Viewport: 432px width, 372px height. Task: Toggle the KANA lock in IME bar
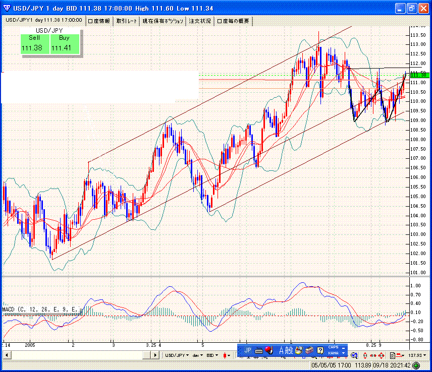(333, 353)
